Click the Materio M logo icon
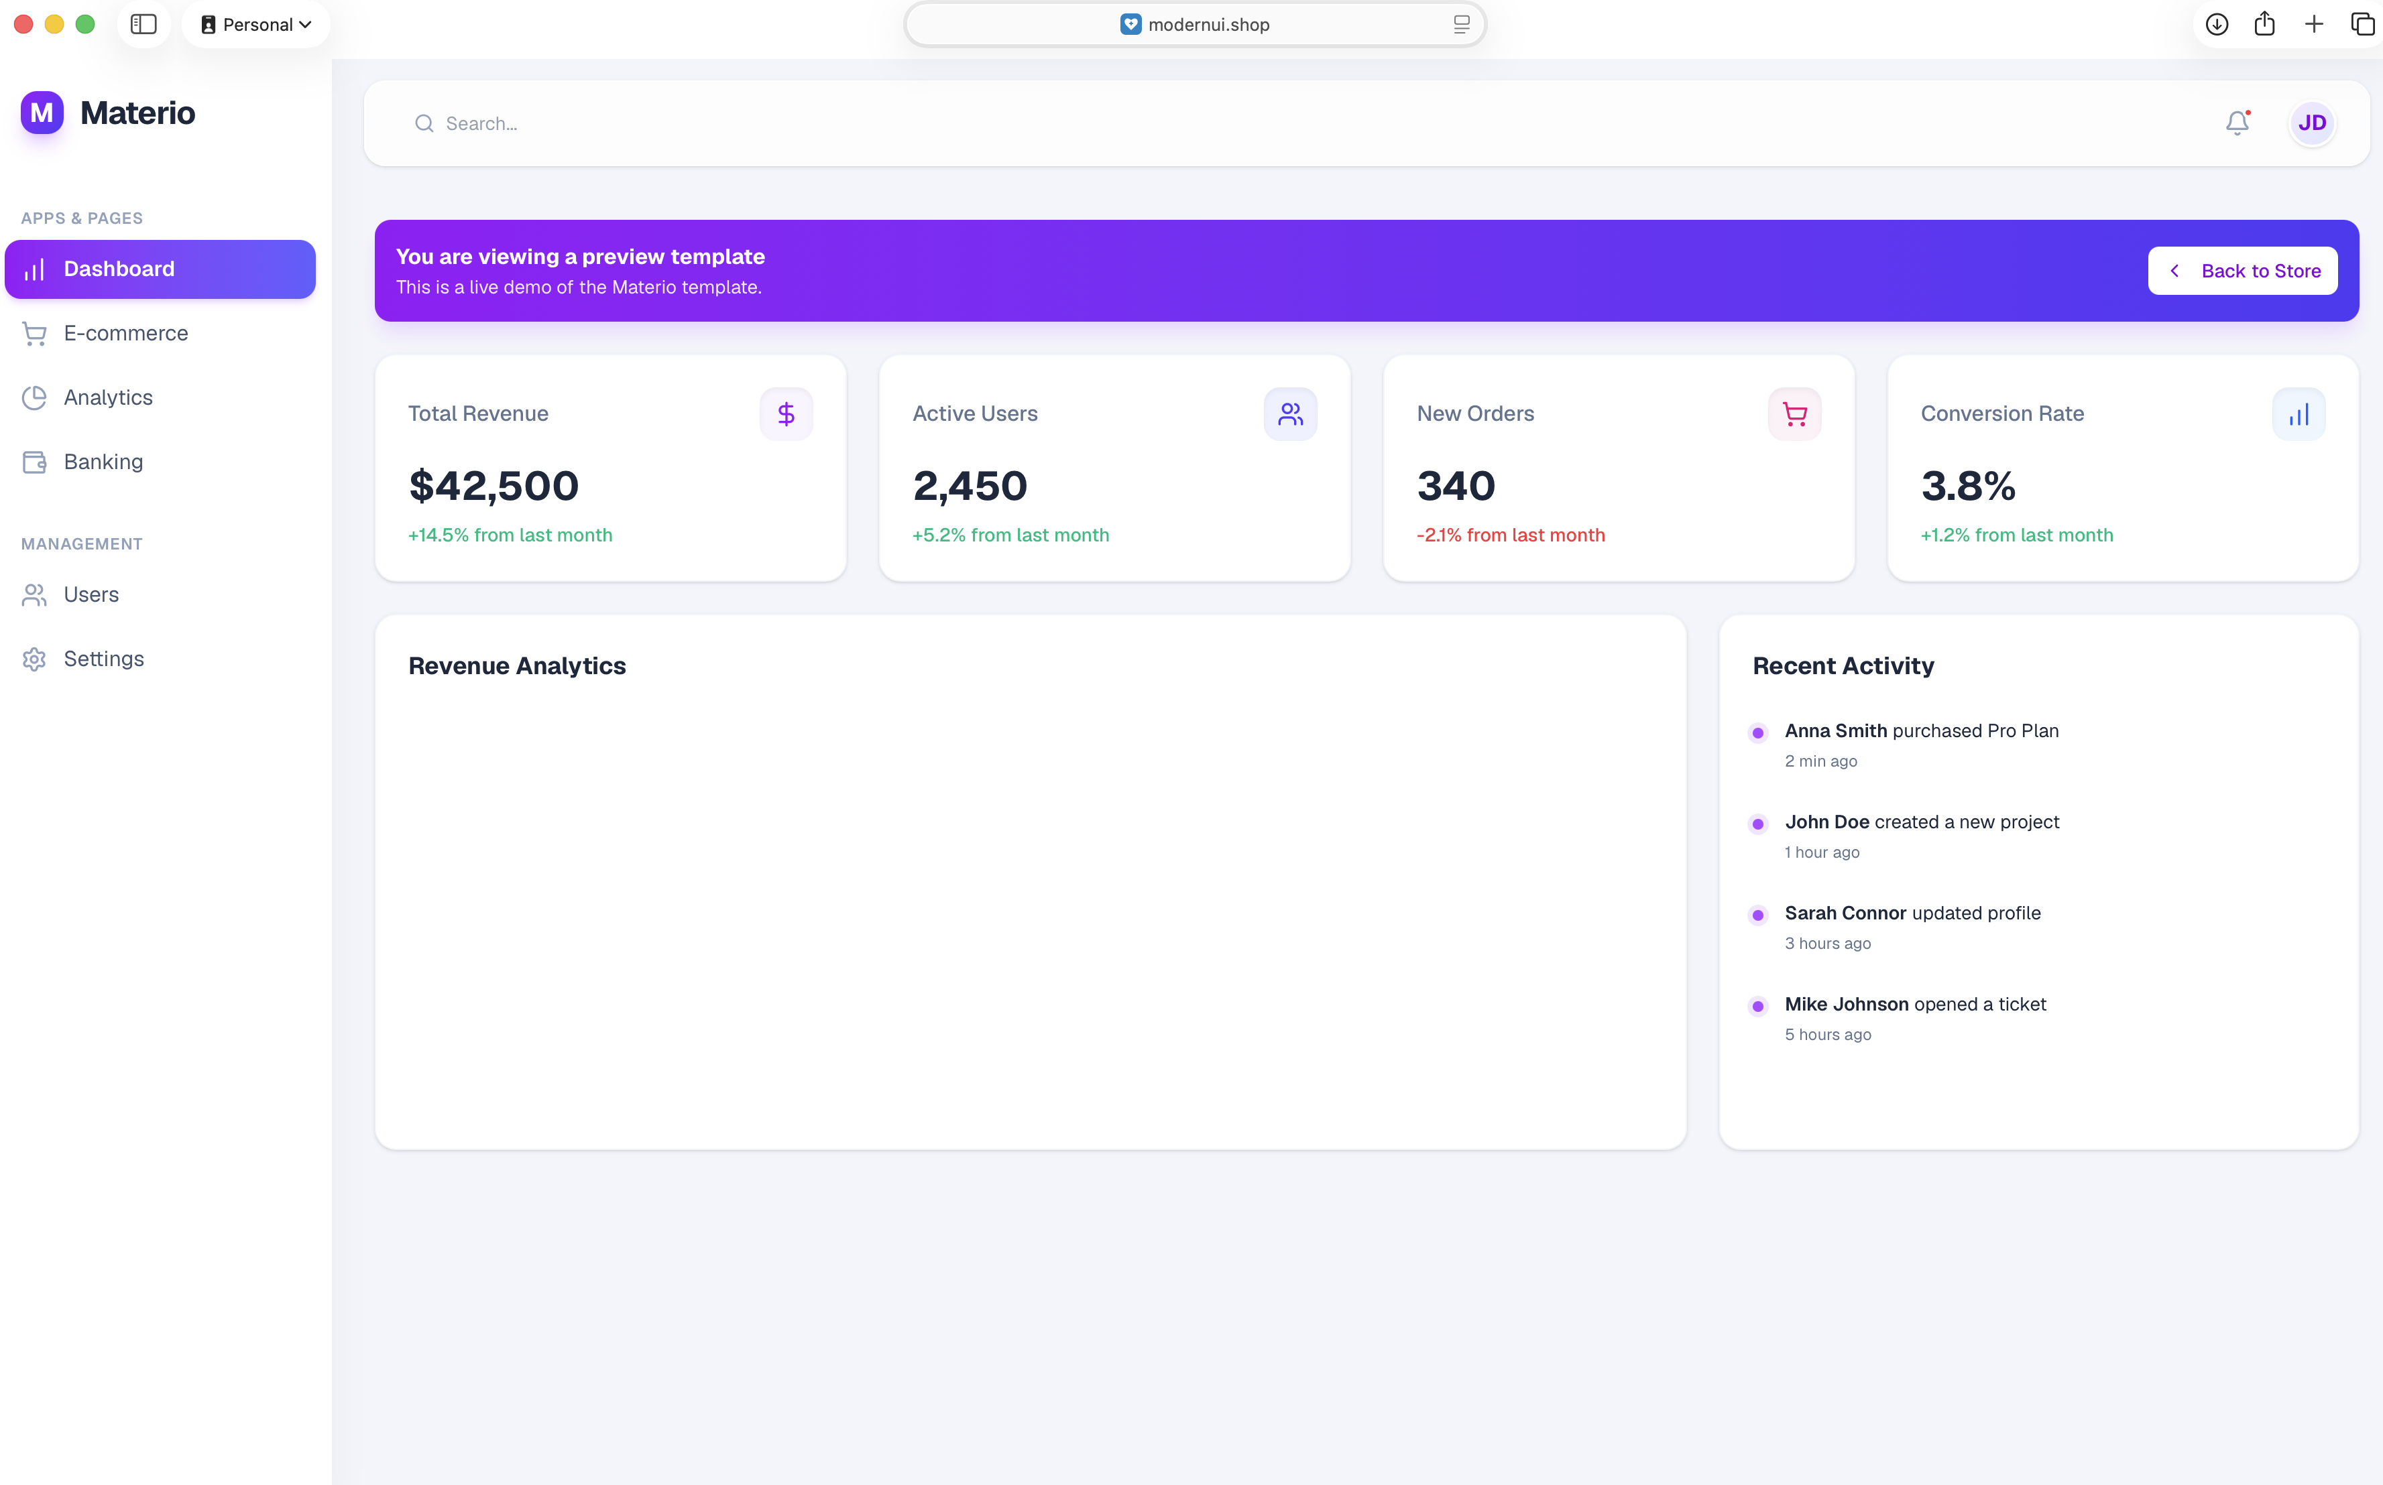2383x1485 pixels. point(42,113)
